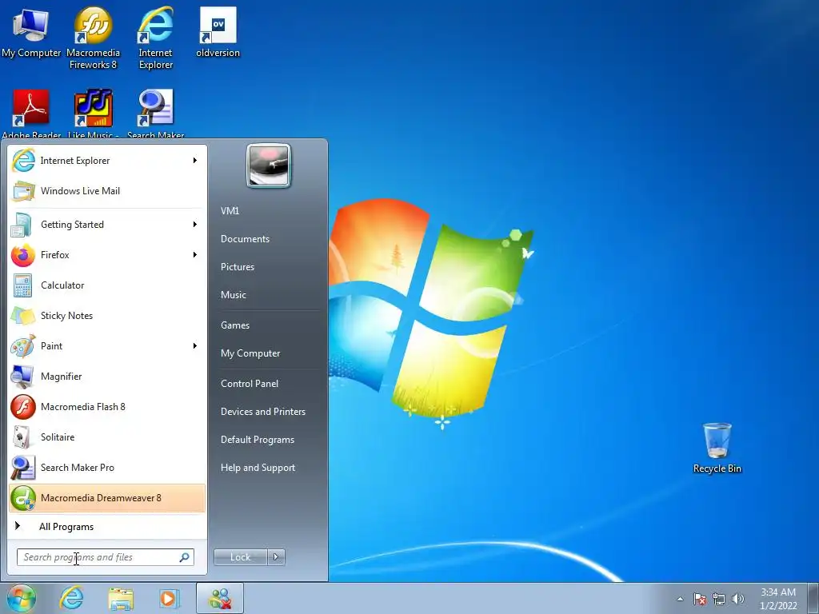Open Documents from Start menu
The width and height of the screenshot is (819, 614).
(x=245, y=239)
